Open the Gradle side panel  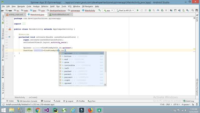click(x=197, y=18)
